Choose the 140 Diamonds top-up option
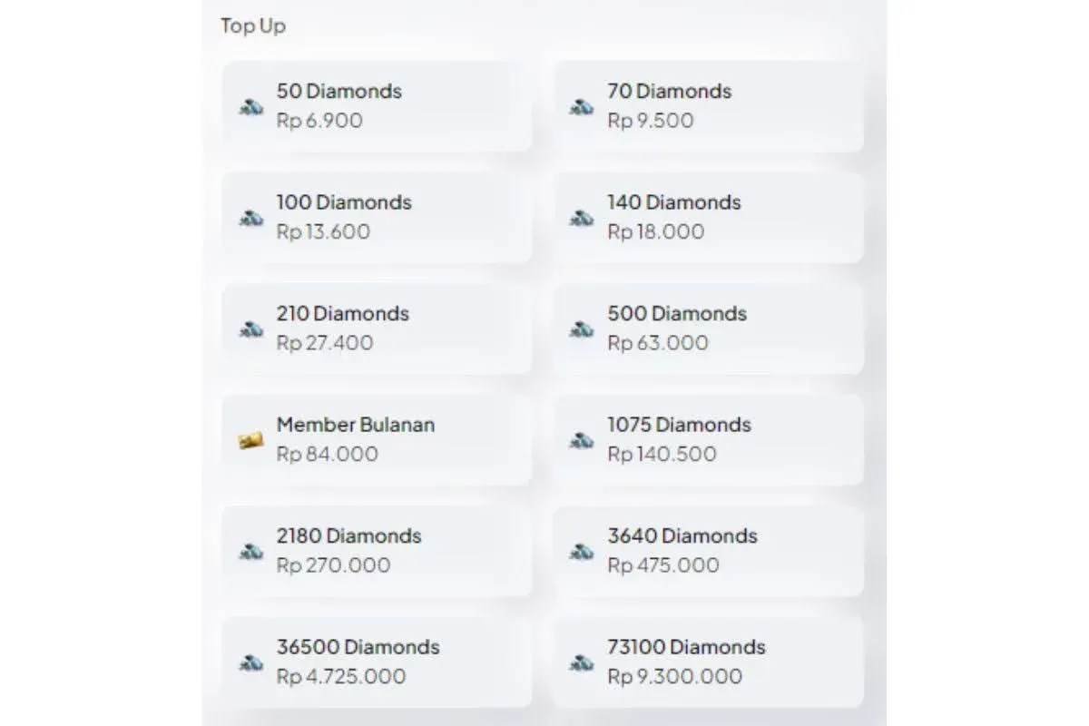This screenshot has width=1089, height=726. [x=708, y=216]
